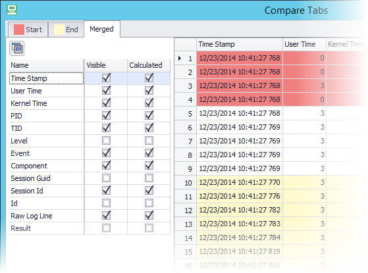Switch to the Start tab
Screen dimensions: 368x273
click(x=28, y=30)
